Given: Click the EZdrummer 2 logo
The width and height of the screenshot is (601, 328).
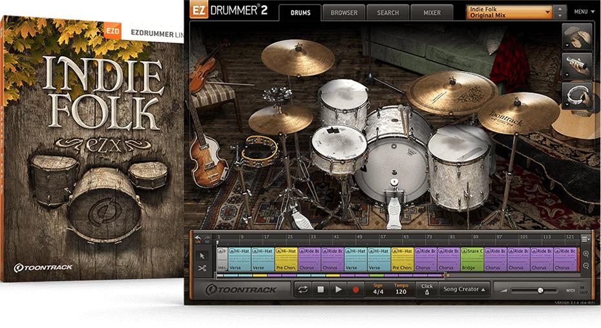Looking at the screenshot, I should click(x=229, y=10).
